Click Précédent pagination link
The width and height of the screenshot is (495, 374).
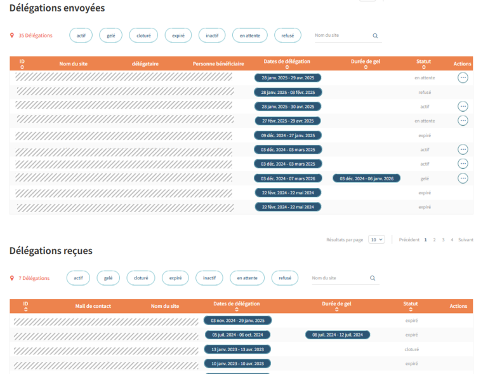pyautogui.click(x=409, y=240)
